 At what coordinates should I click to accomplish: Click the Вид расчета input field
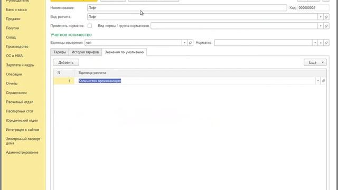(x=202, y=17)
